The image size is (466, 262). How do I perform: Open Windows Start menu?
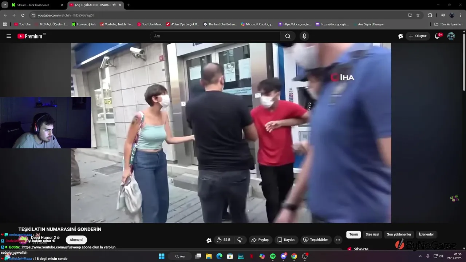point(162,256)
